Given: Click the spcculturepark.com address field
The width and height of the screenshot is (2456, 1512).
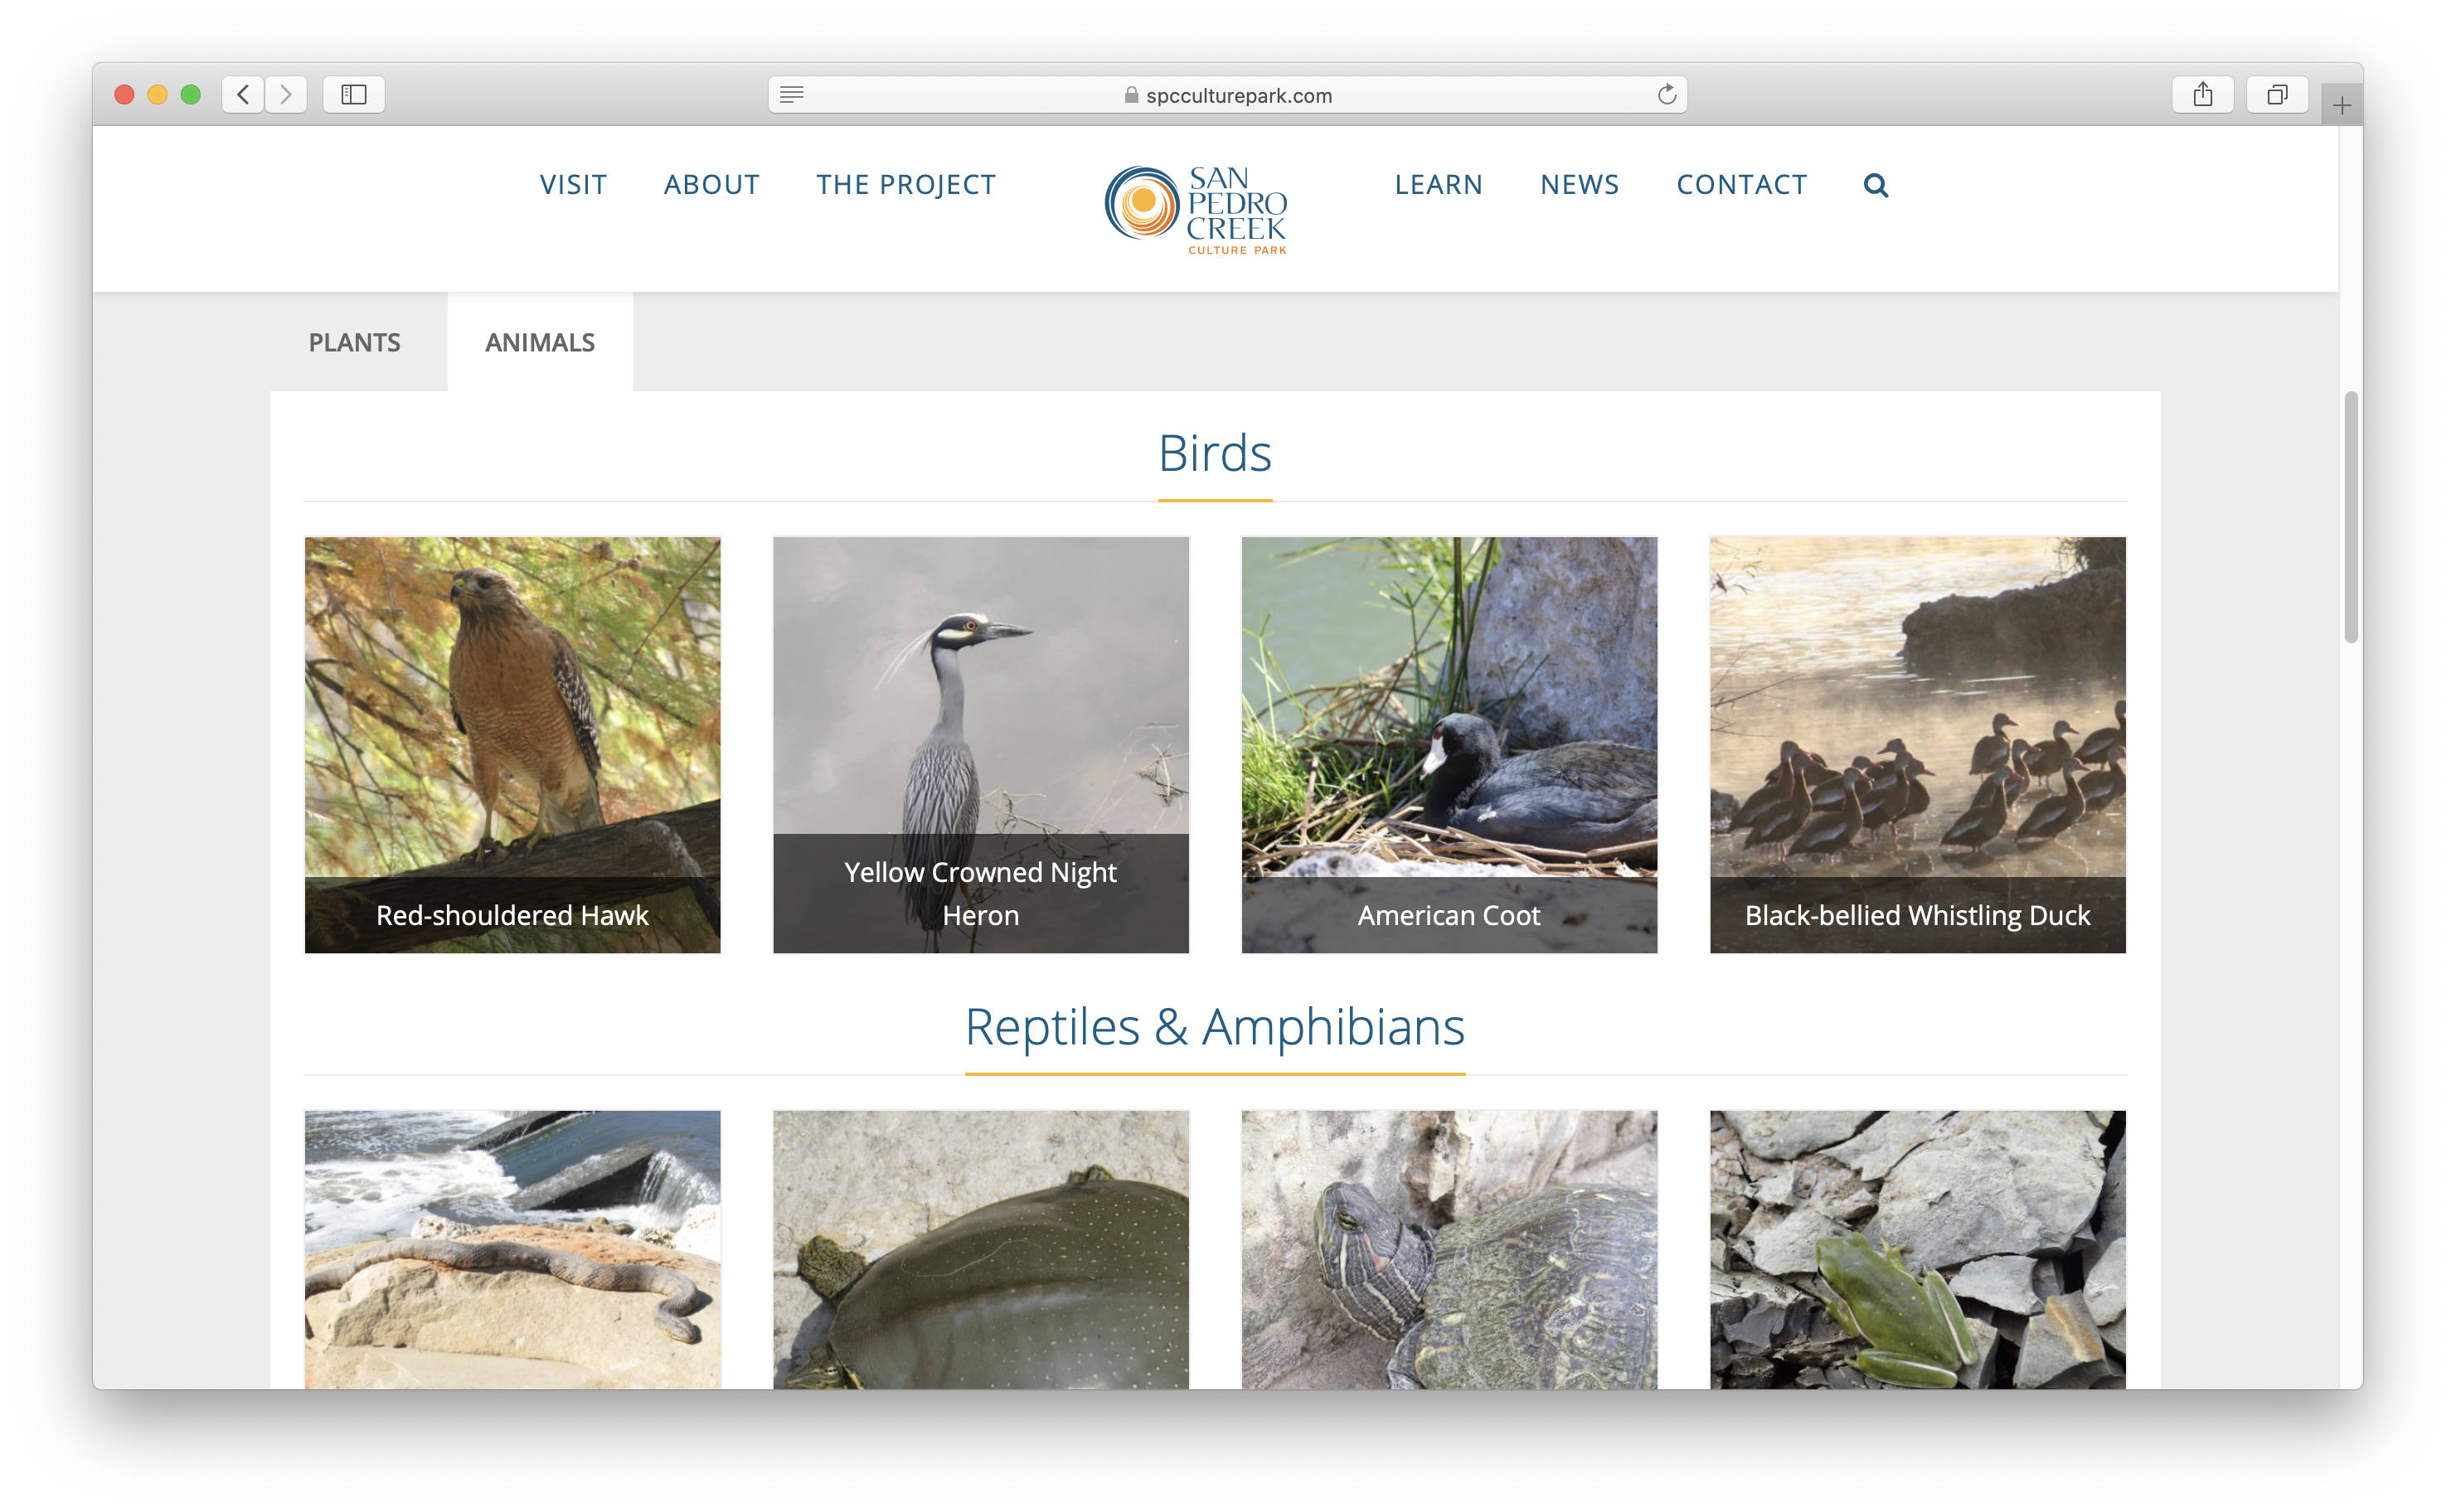Looking at the screenshot, I should [x=1237, y=95].
